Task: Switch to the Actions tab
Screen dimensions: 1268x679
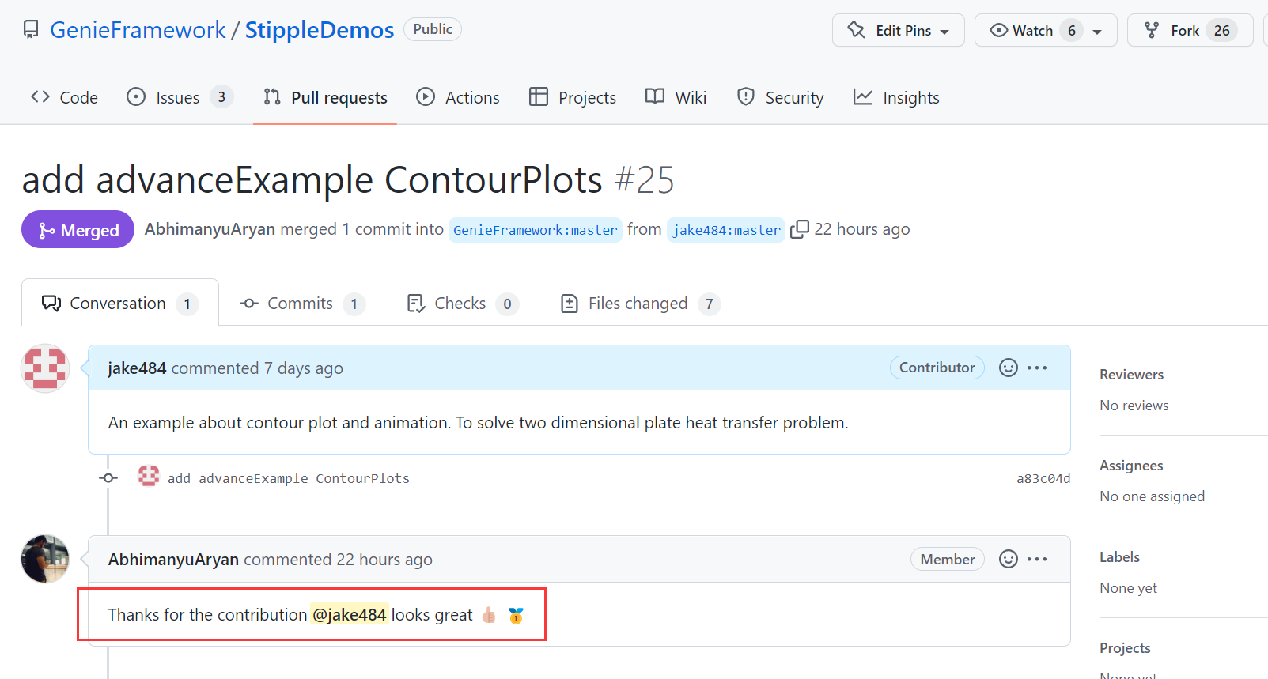Action: tap(458, 97)
